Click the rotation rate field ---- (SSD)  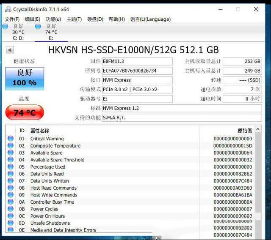242,80
